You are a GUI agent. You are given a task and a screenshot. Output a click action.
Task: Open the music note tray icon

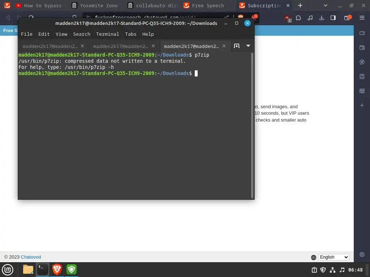click(342, 270)
